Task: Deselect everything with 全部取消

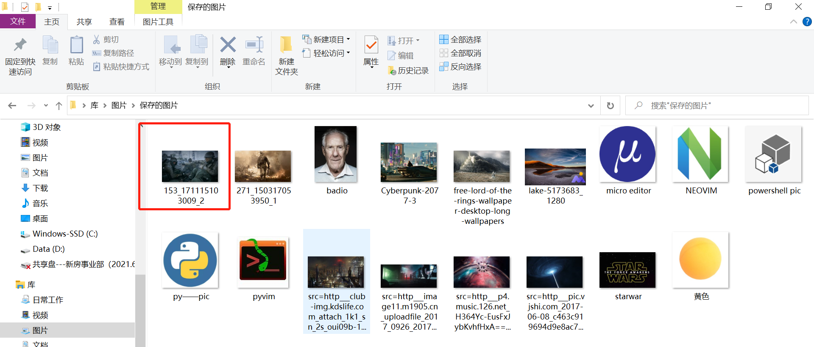Action: [x=460, y=53]
